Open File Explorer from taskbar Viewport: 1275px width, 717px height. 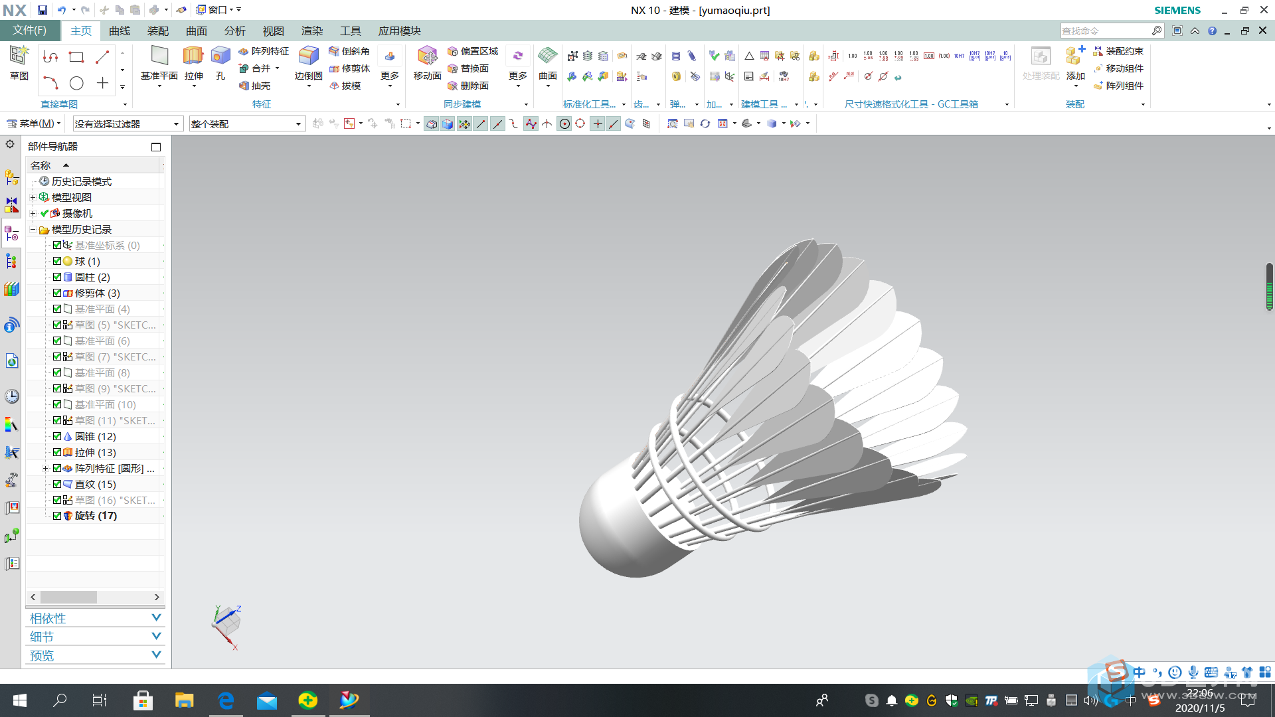click(184, 700)
